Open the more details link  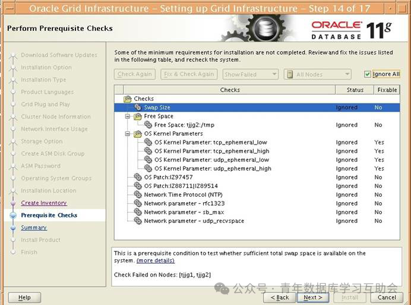coord(156,260)
